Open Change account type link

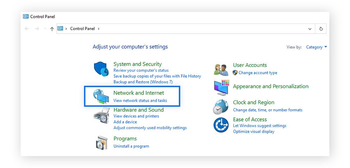(258, 73)
